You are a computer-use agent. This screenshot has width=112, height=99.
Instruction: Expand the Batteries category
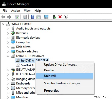(8, 33)
